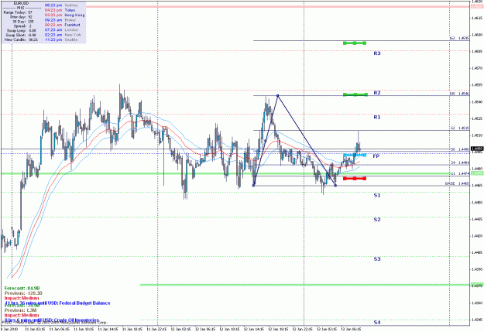Click the EURUSD symbol title
484x332 pixels.
click(21, 3)
